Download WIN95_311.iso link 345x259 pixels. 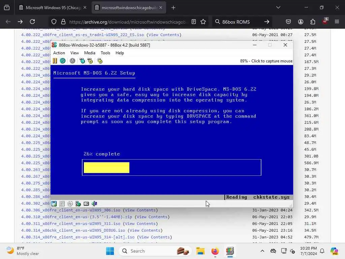pos(71,224)
